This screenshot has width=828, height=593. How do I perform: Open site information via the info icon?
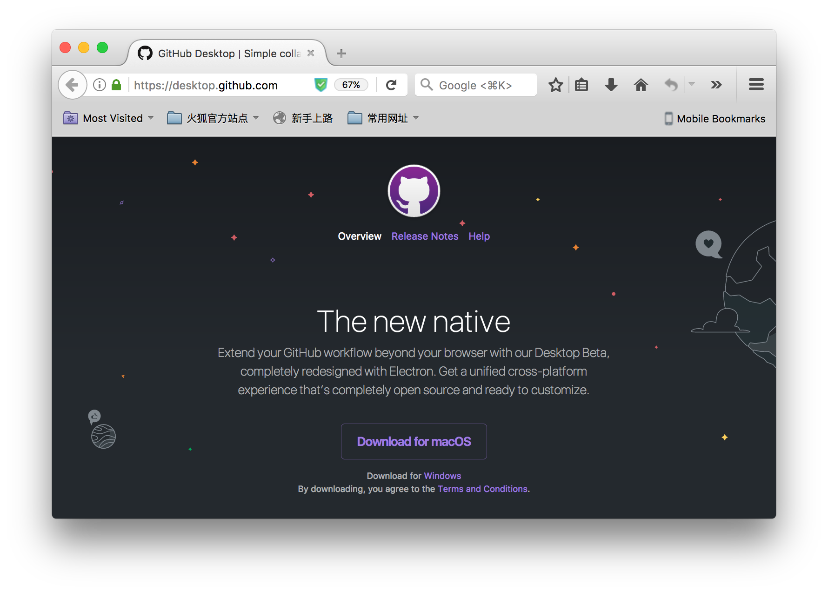coord(100,85)
